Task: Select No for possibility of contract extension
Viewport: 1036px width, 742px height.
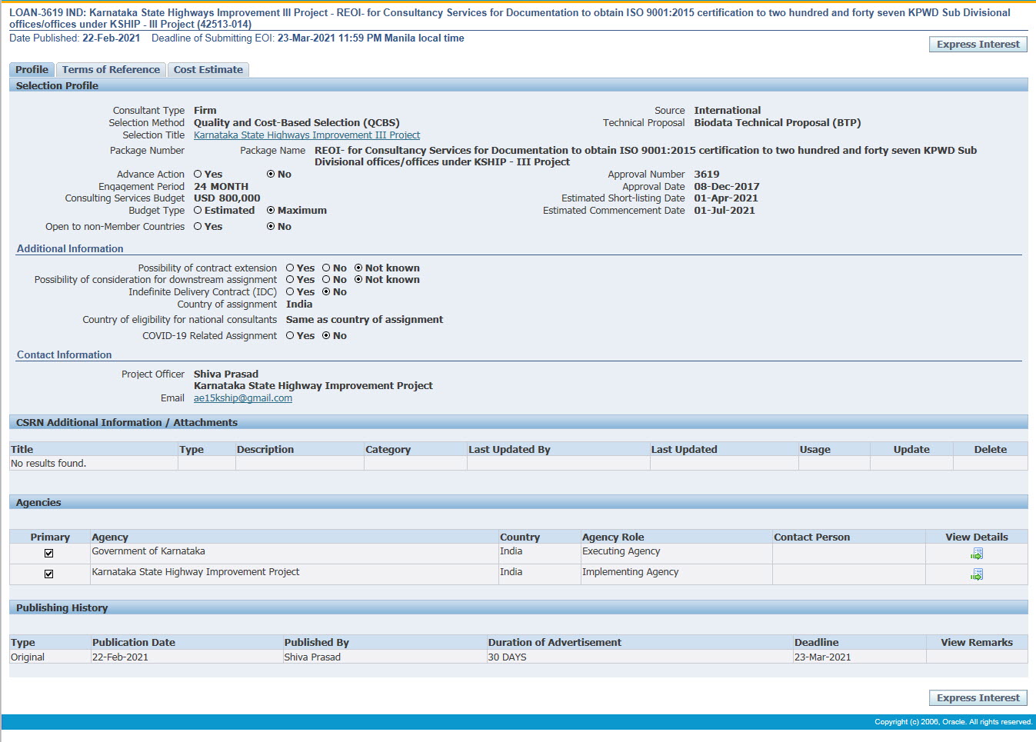Action: pos(326,268)
